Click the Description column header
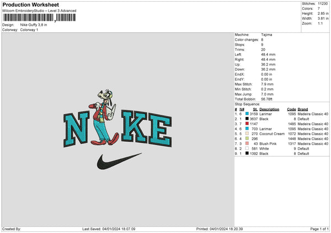The width and height of the screenshot is (331, 233). pyautogui.click(x=269, y=109)
